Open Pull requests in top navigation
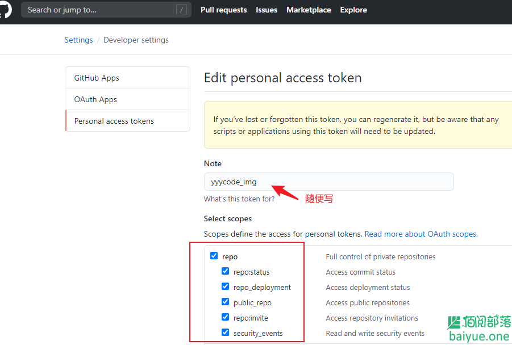 [224, 10]
